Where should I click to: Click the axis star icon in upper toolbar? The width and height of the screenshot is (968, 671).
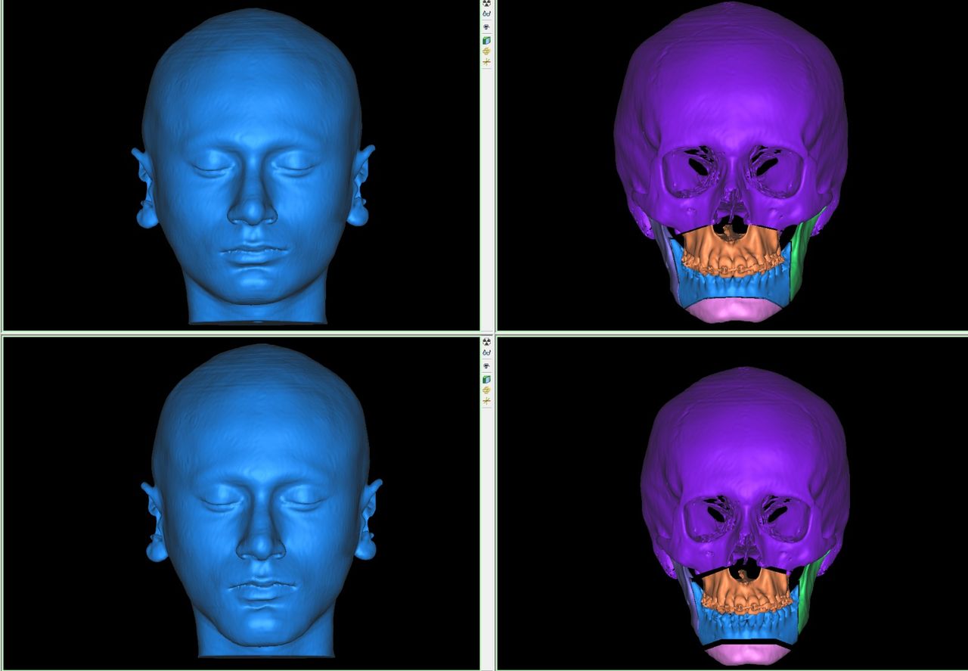point(487,62)
